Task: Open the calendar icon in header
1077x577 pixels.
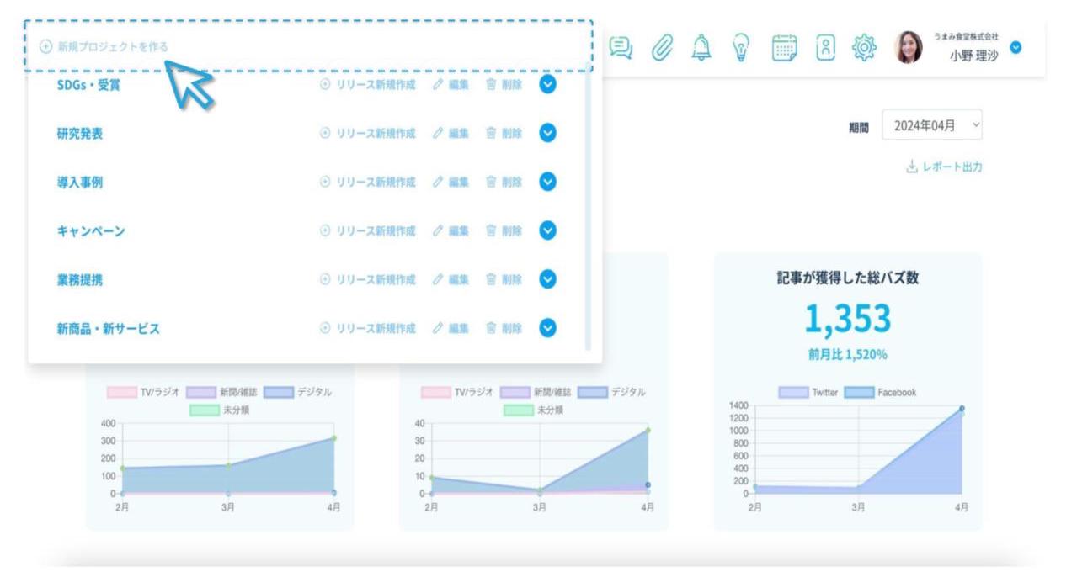Action: [784, 48]
